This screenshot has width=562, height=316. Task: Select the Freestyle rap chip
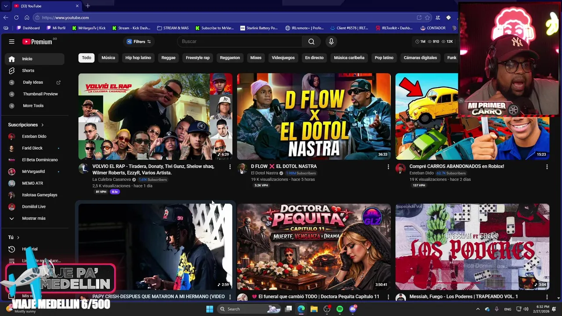coord(198,58)
